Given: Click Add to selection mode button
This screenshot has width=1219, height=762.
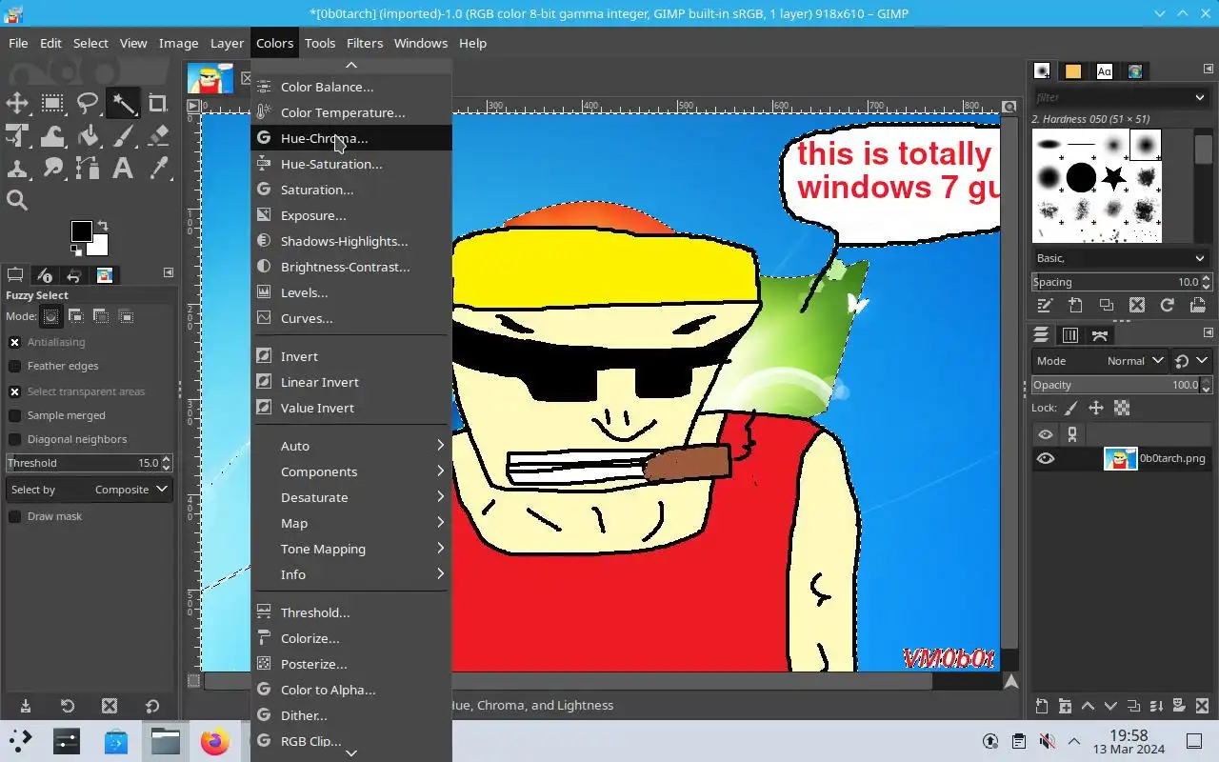Looking at the screenshot, I should coord(76,316).
